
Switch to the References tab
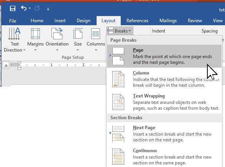pos(137,21)
